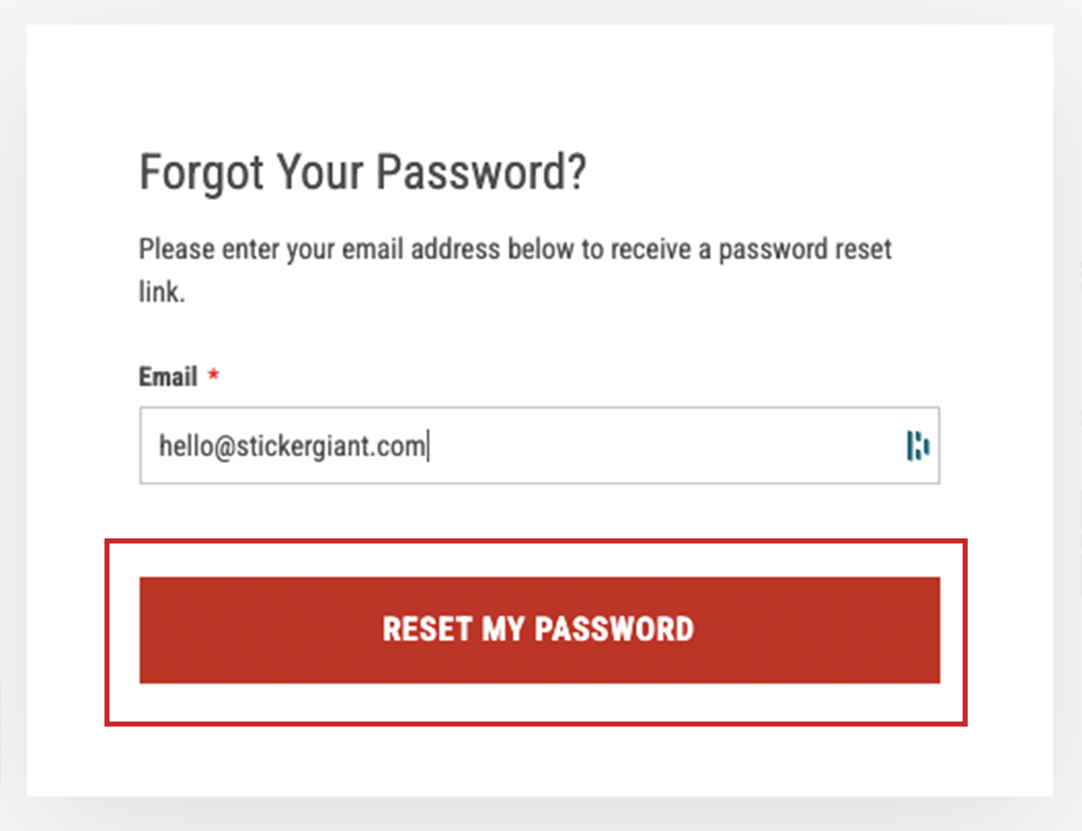This screenshot has height=831, width=1082.
Task: Open the password manager icon in Email field
Action: coord(918,445)
